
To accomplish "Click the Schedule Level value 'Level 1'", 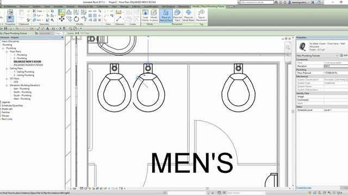I will [336, 110].
